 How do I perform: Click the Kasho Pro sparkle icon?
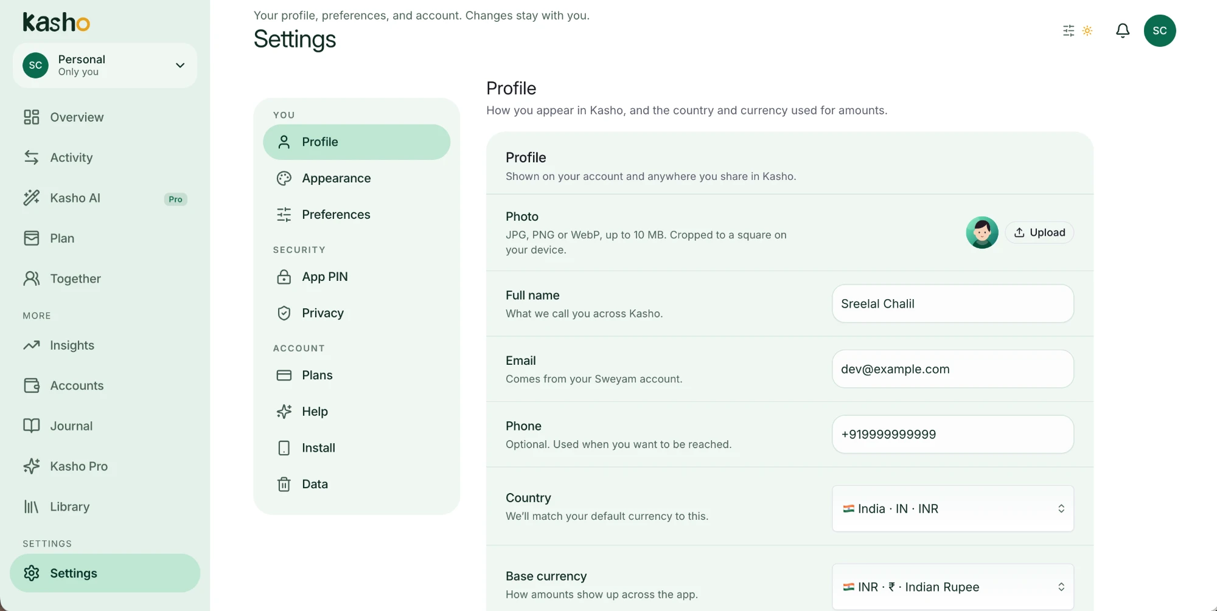tap(32, 466)
